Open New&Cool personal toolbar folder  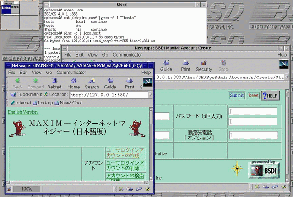[68, 103]
